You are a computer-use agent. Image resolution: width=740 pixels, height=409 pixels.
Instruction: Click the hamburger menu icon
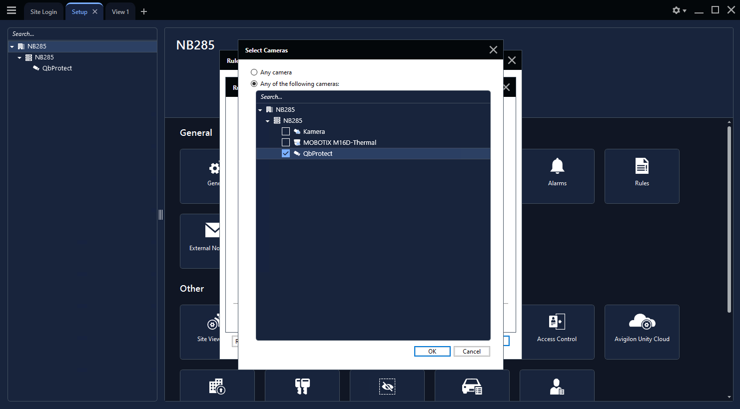[x=11, y=10]
